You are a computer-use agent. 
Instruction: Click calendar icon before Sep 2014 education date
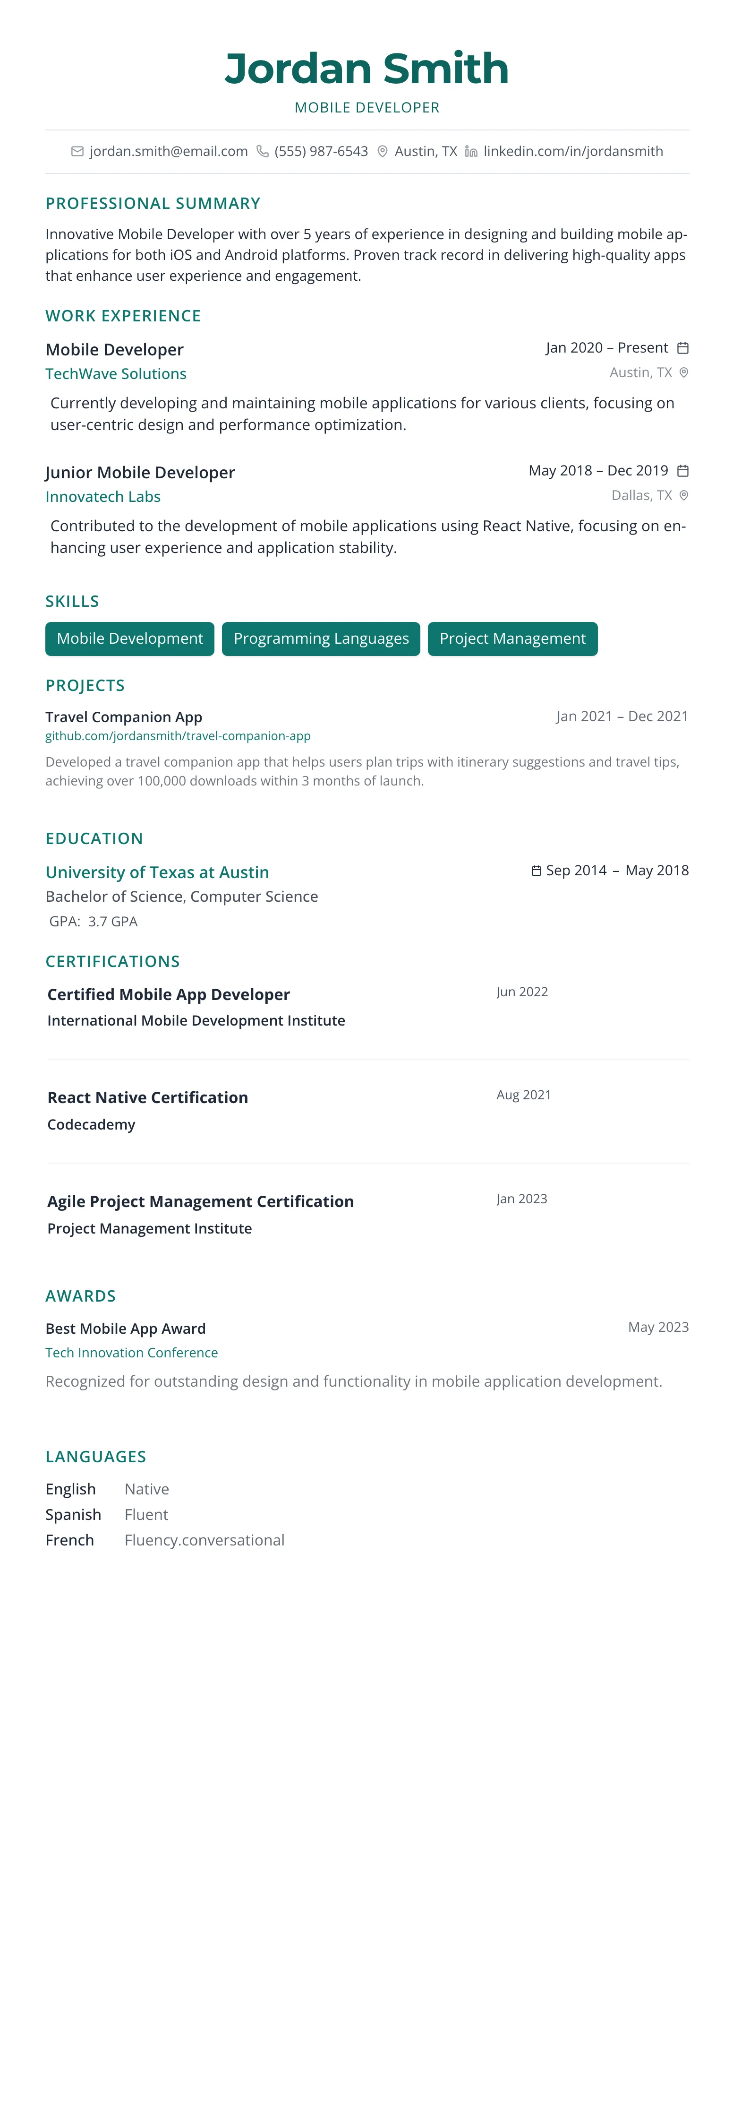click(536, 871)
